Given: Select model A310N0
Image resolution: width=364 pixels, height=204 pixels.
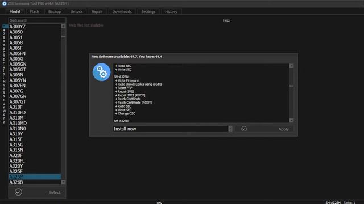Looking at the screenshot, I should click(35, 129).
